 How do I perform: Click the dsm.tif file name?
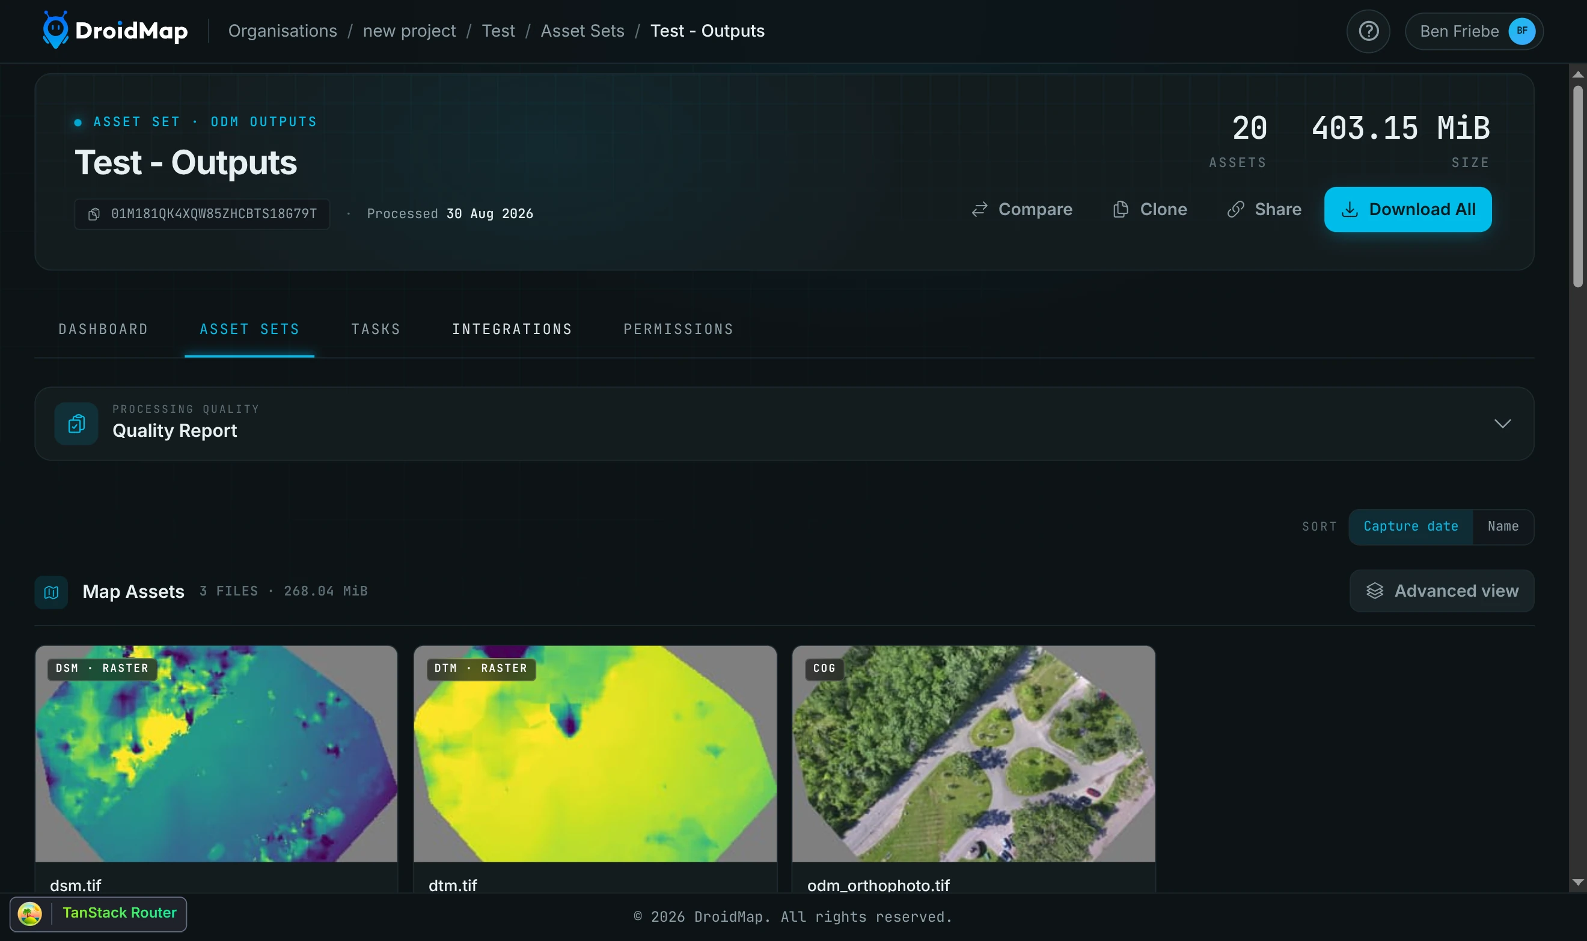(76, 885)
